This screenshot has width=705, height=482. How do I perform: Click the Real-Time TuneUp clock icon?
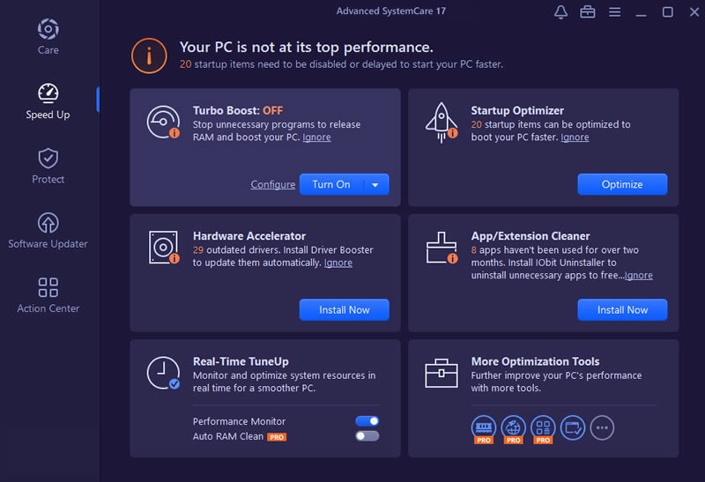click(163, 373)
